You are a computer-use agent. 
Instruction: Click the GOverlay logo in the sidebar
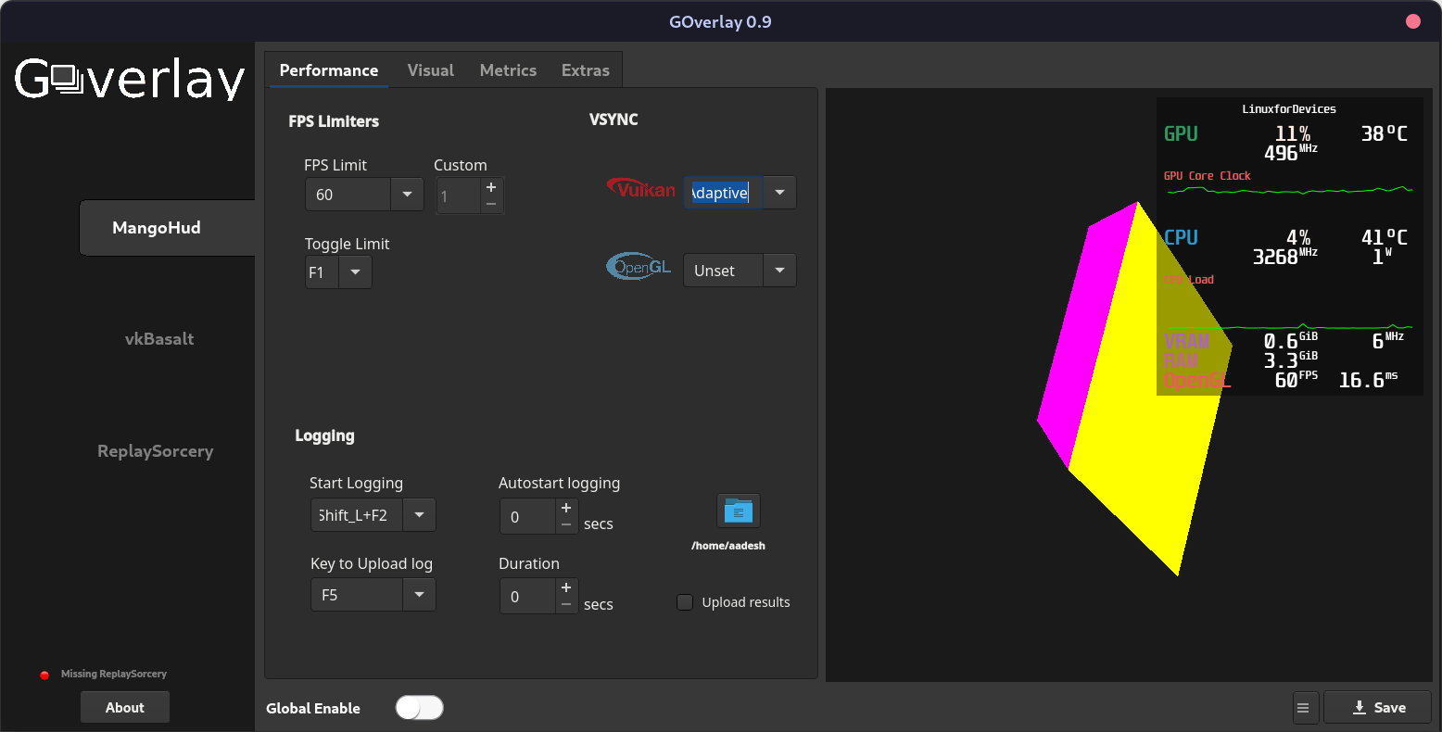pos(128,80)
